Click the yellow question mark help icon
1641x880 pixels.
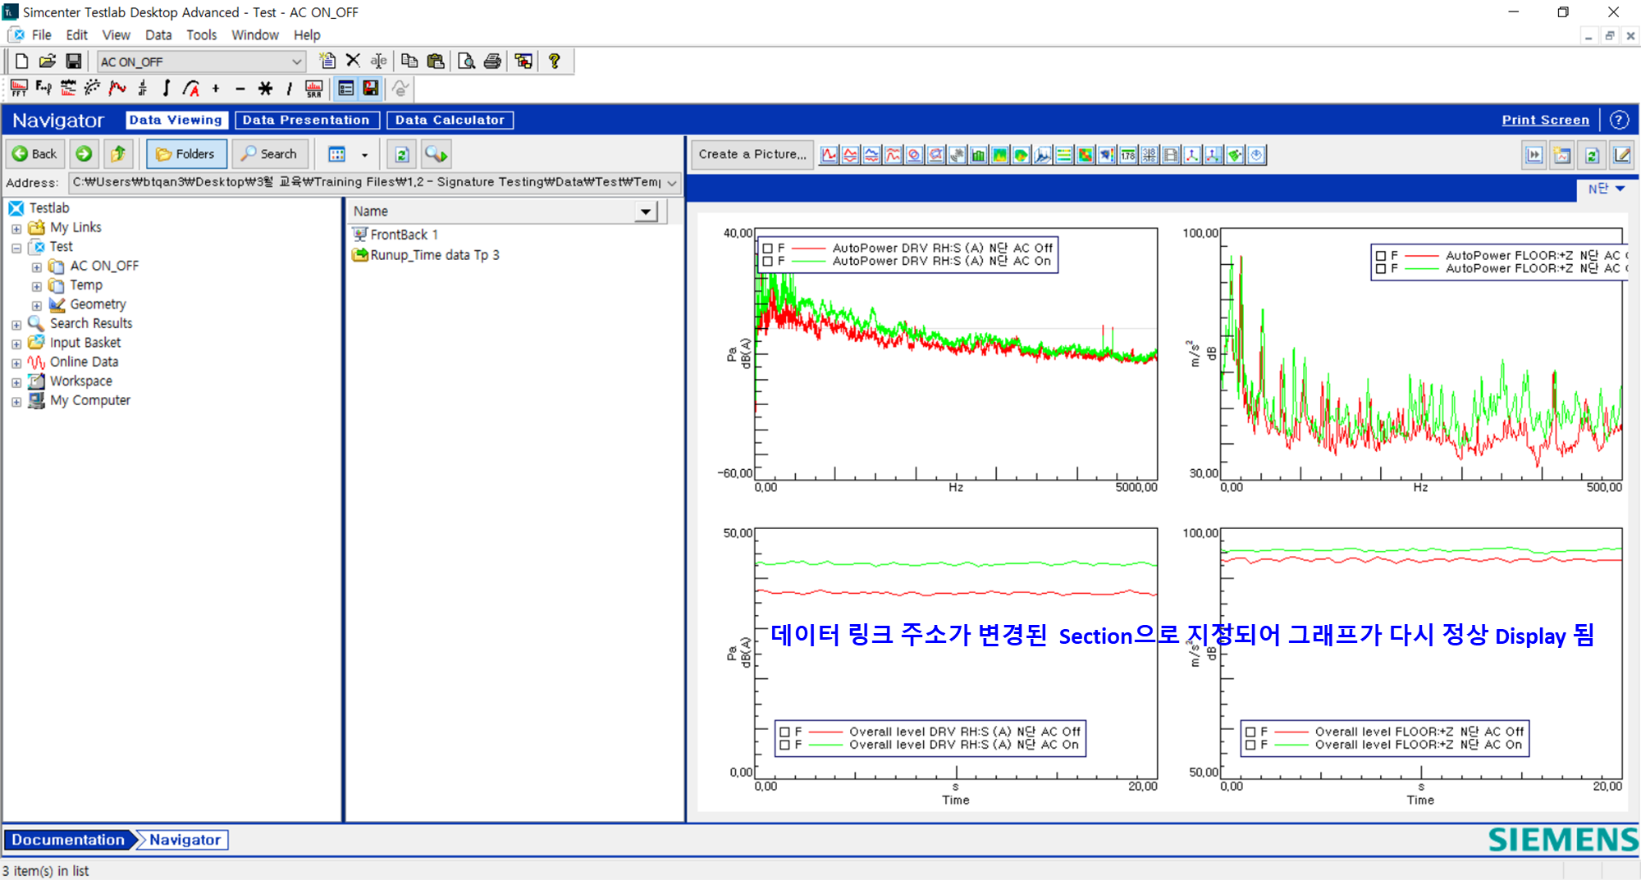(555, 61)
